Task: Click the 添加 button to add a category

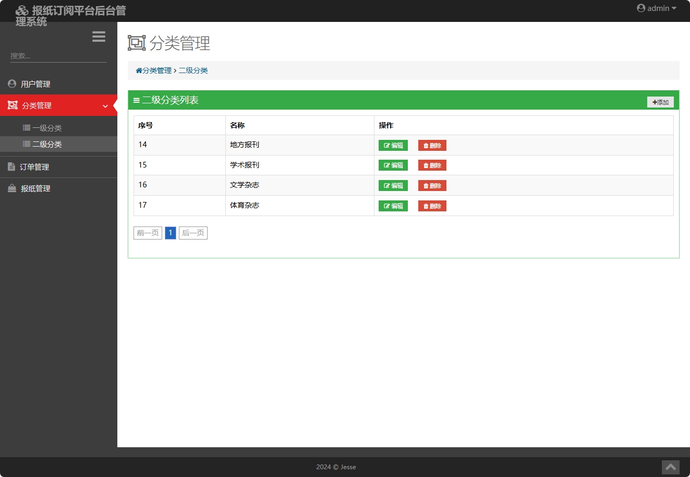Action: (x=660, y=102)
